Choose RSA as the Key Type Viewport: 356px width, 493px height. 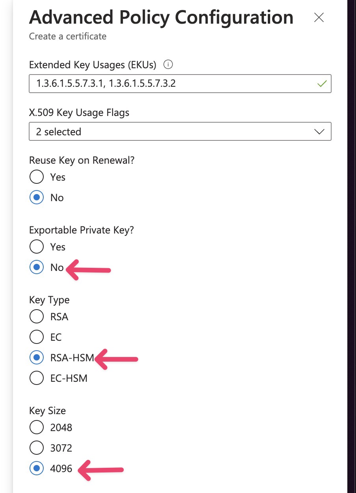click(x=36, y=316)
